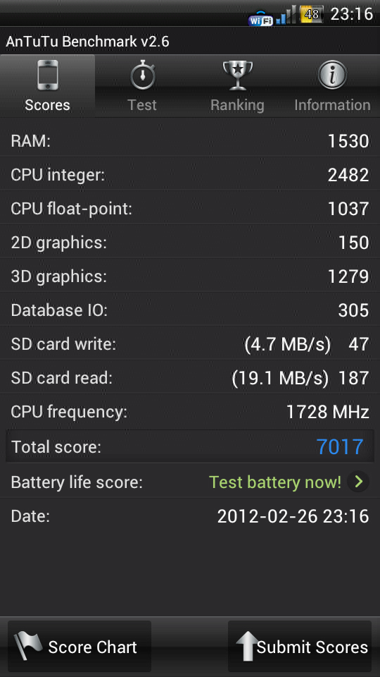Tap the WiFi status bar icon
Image resolution: width=380 pixels, height=677 pixels.
pyautogui.click(x=260, y=18)
